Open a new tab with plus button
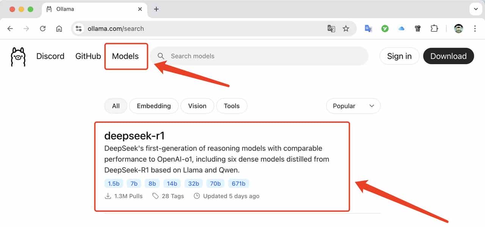 (x=156, y=9)
